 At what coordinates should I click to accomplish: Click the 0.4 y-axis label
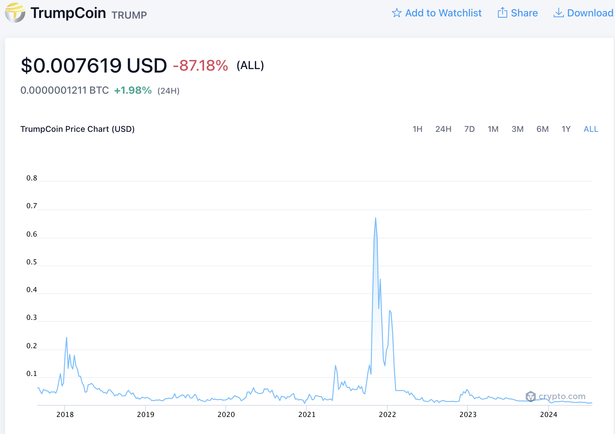32,290
